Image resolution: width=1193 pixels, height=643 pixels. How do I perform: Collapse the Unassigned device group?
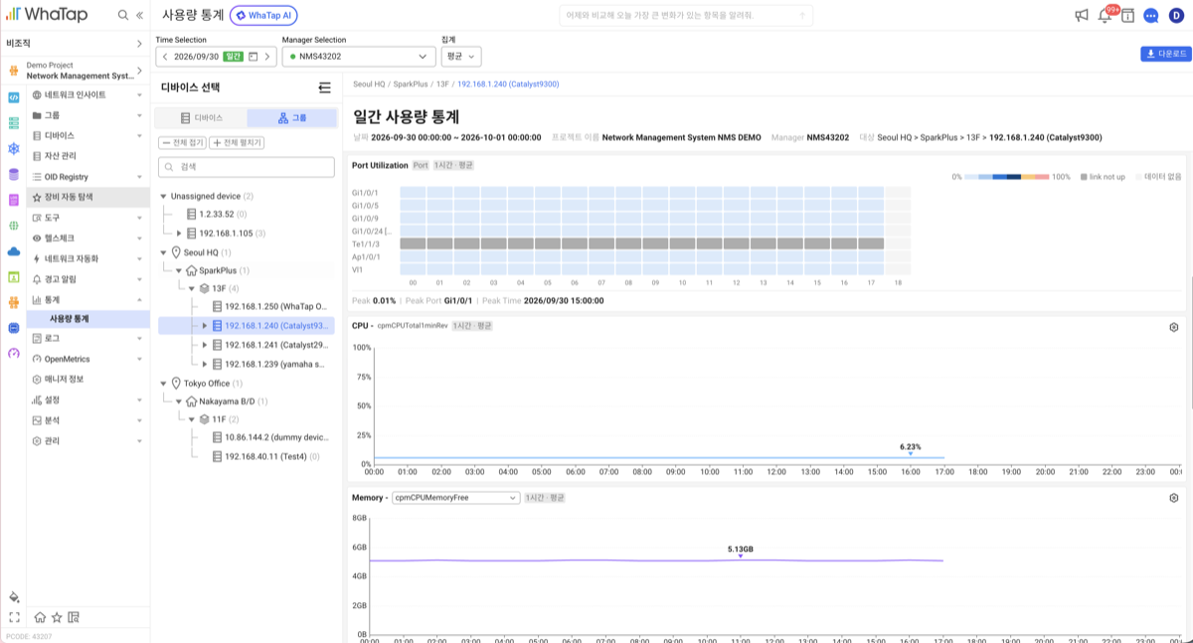[x=164, y=196]
